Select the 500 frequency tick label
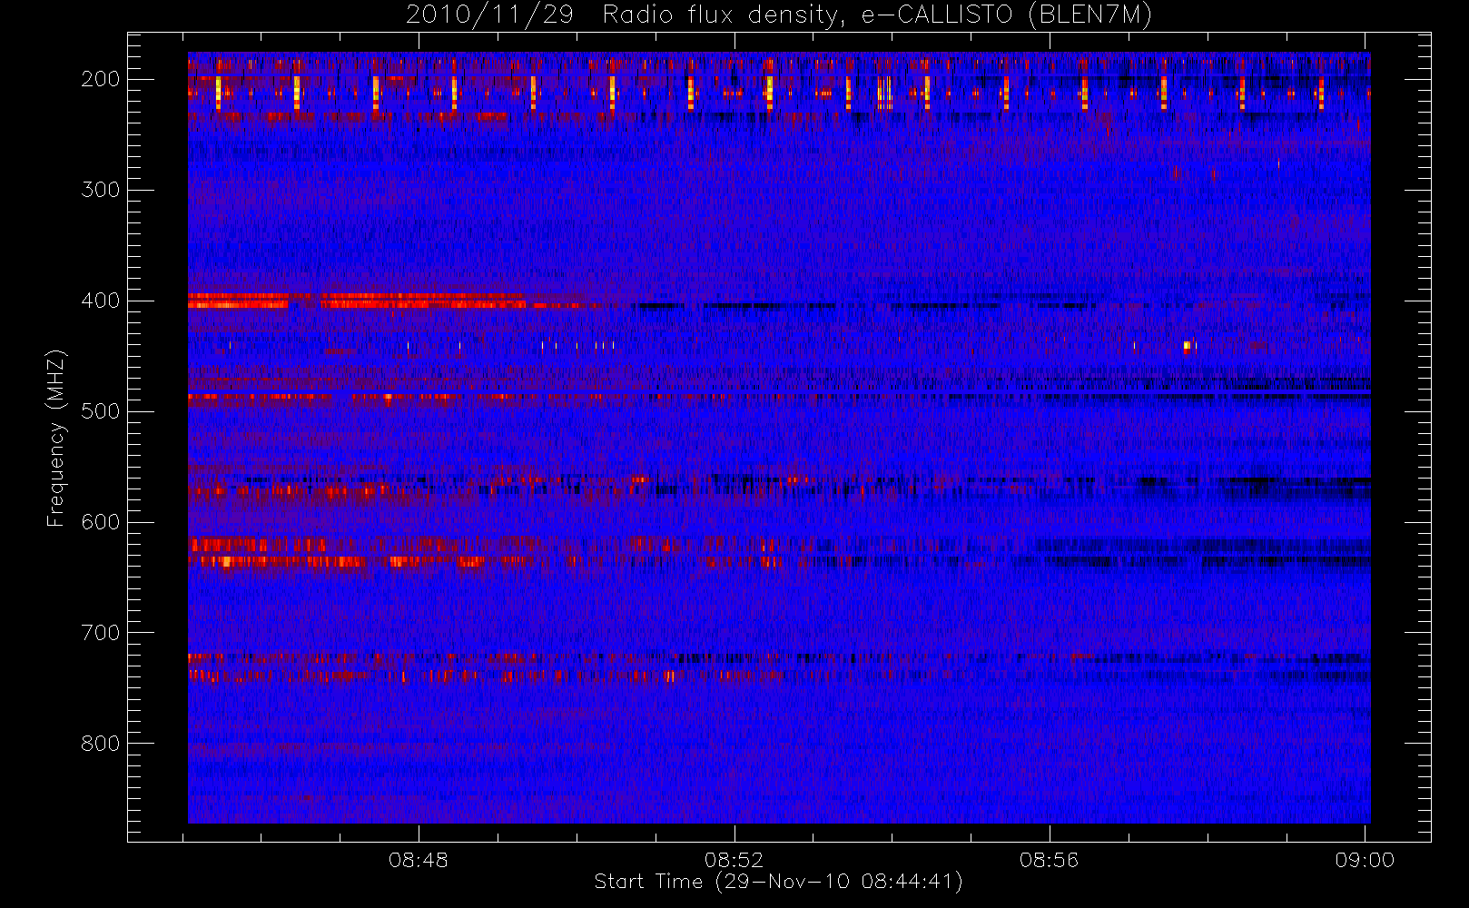This screenshot has height=908, width=1469. (100, 411)
